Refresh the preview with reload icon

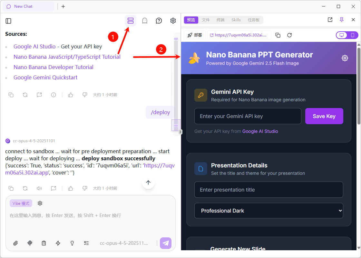click(289, 35)
